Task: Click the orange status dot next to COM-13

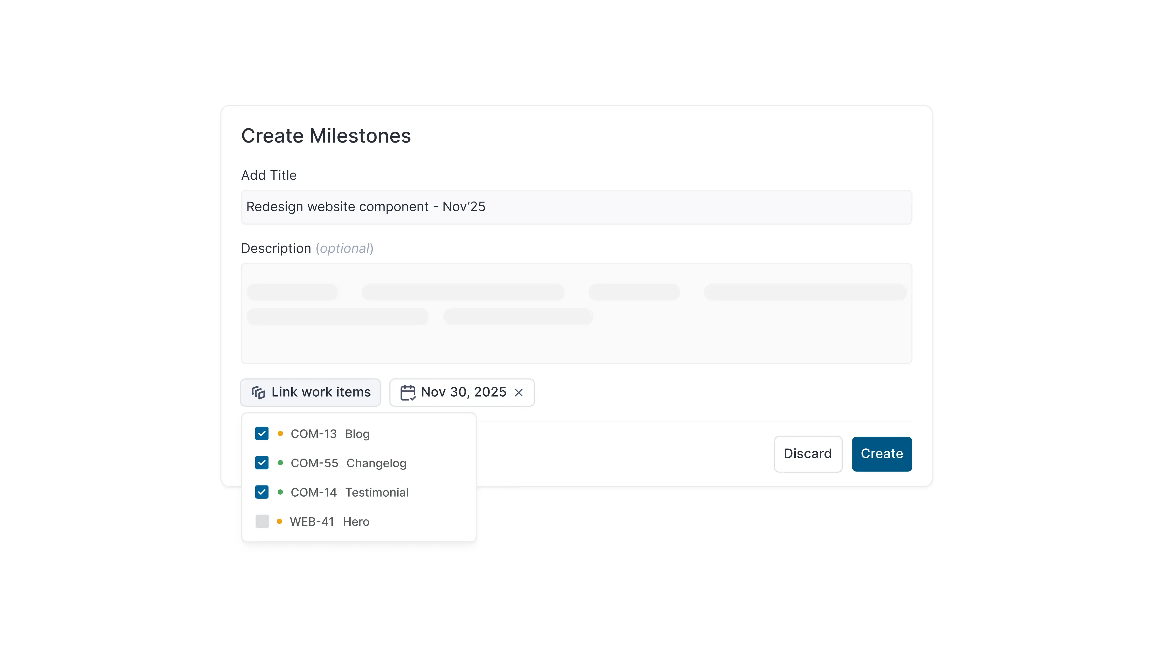Action: click(280, 433)
